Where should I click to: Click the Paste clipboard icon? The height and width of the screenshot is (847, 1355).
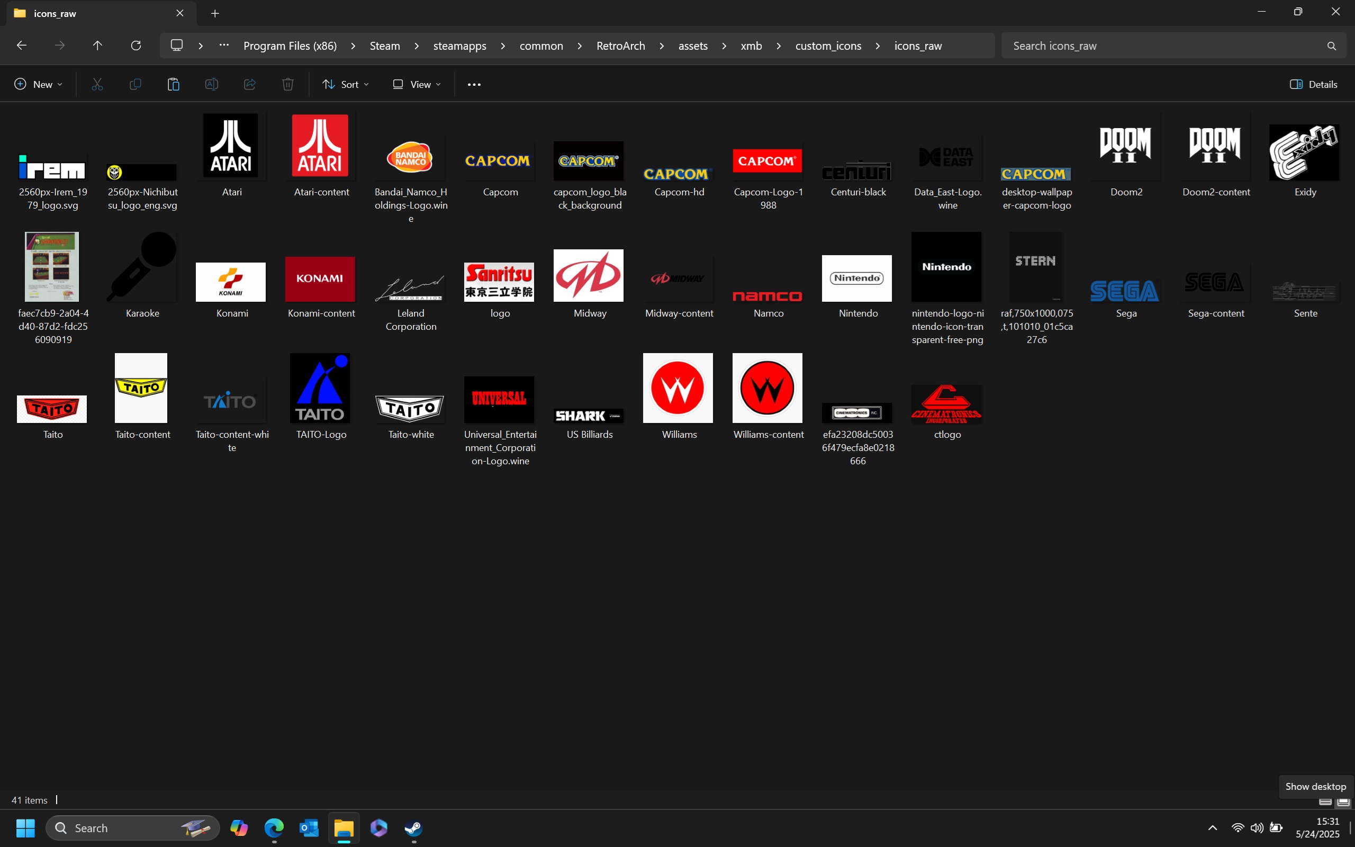(174, 84)
